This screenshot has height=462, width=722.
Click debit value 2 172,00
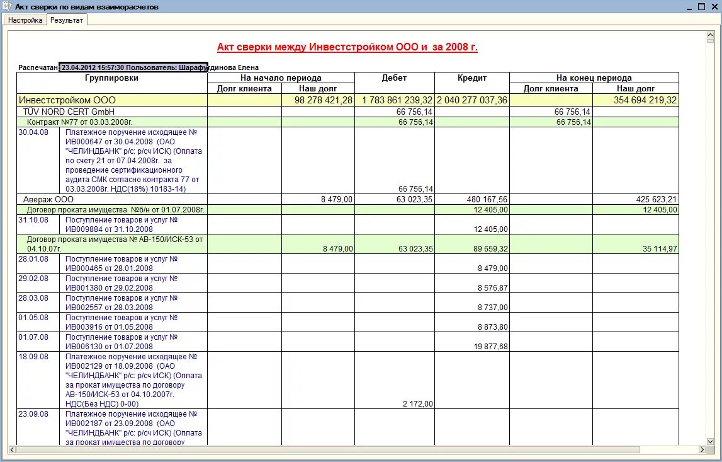[x=417, y=404]
